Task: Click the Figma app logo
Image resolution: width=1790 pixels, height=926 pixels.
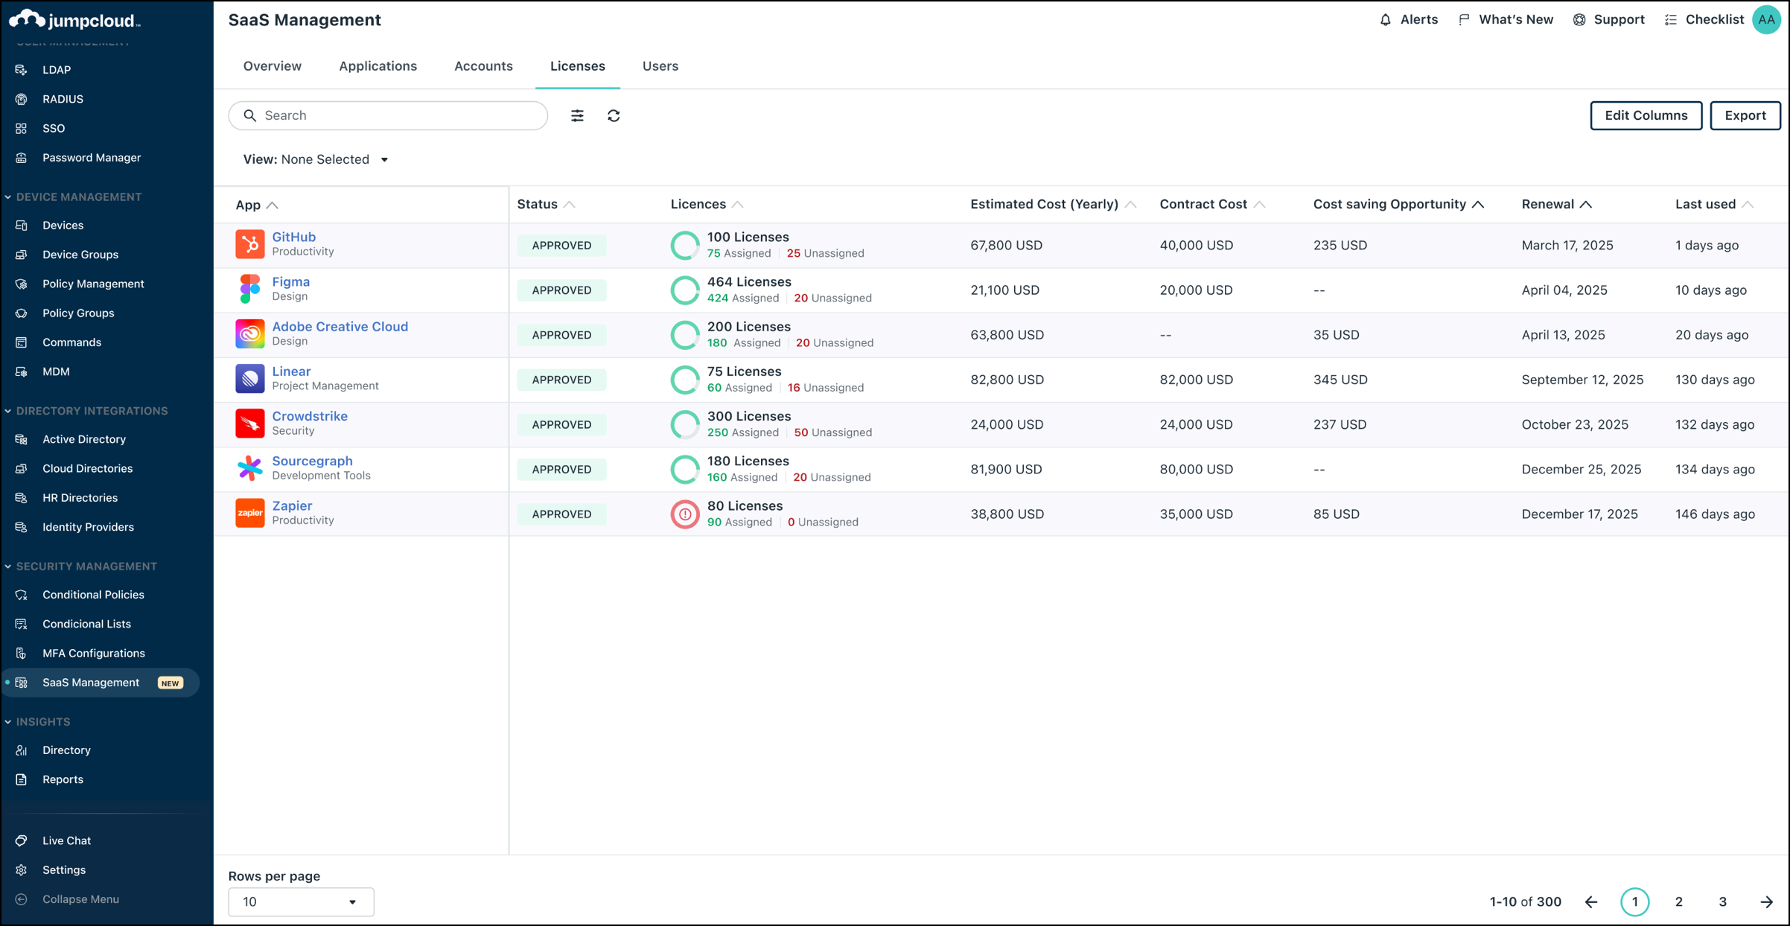Action: click(x=250, y=289)
